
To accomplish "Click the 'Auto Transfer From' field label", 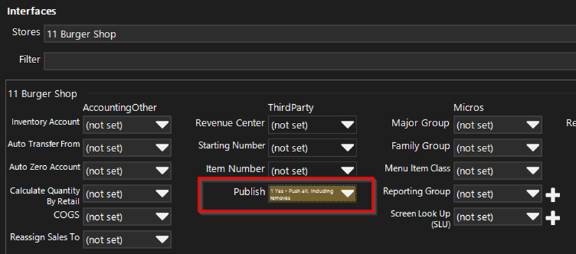I will click(44, 144).
